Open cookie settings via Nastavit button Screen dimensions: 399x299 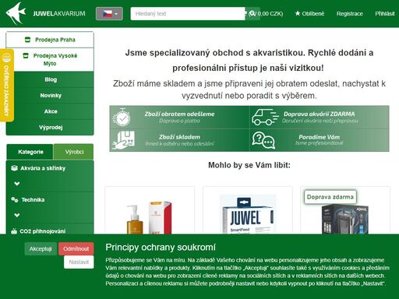click(x=79, y=262)
